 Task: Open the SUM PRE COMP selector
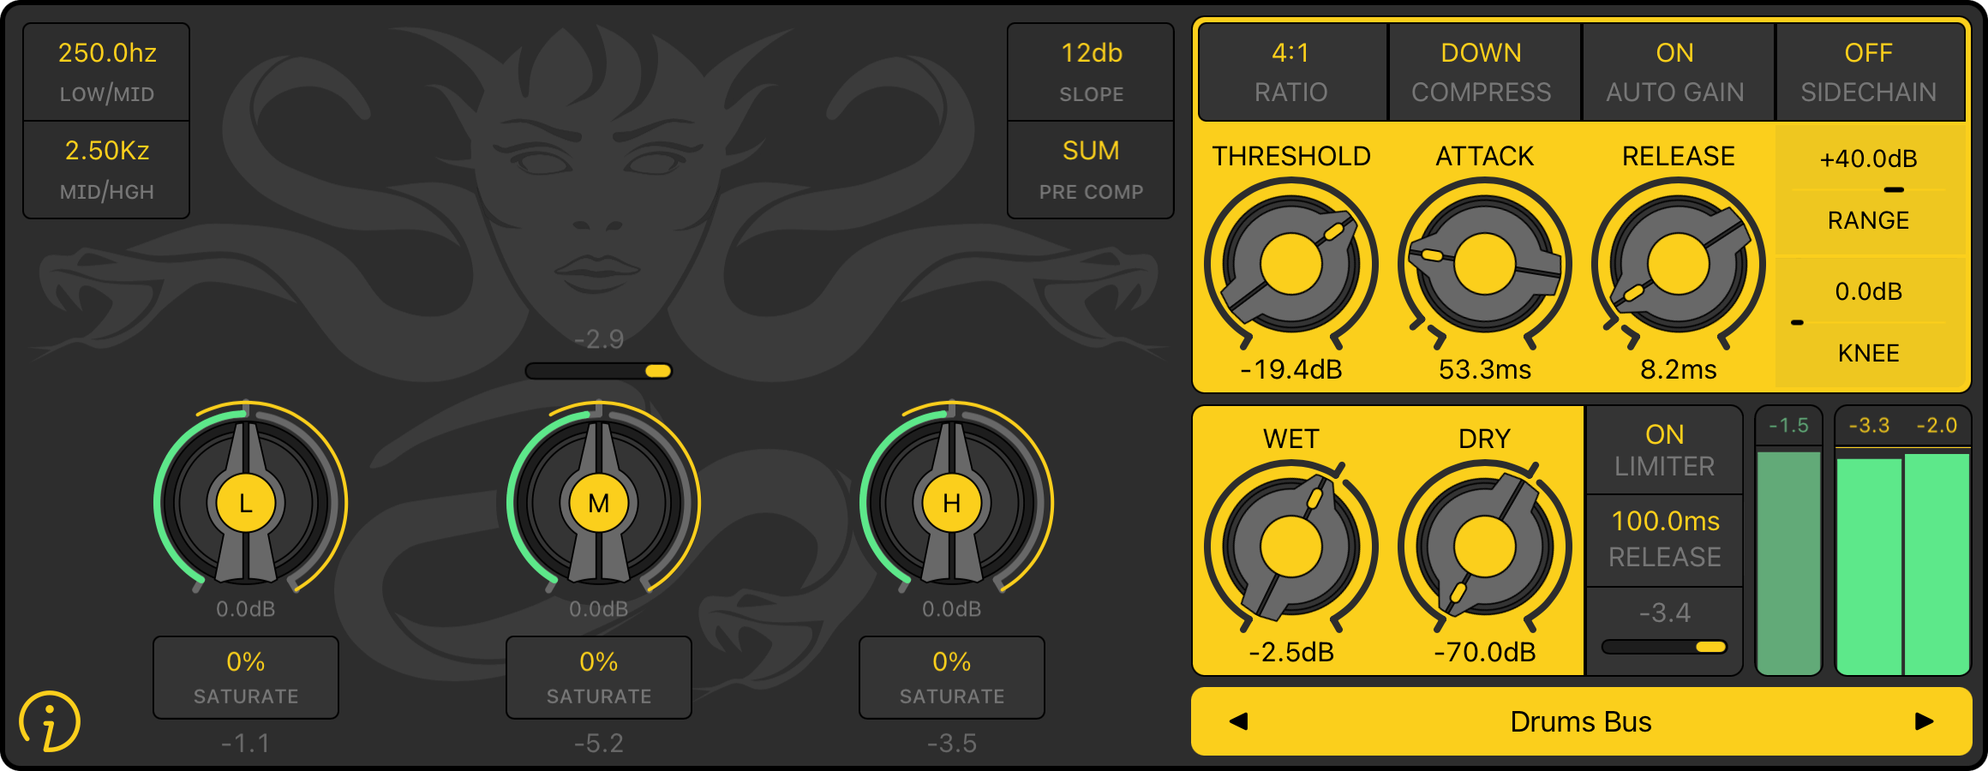click(x=1089, y=169)
